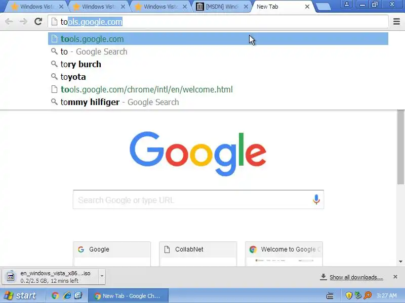
Task: Close the MSDN tab
Action: tap(246, 7)
